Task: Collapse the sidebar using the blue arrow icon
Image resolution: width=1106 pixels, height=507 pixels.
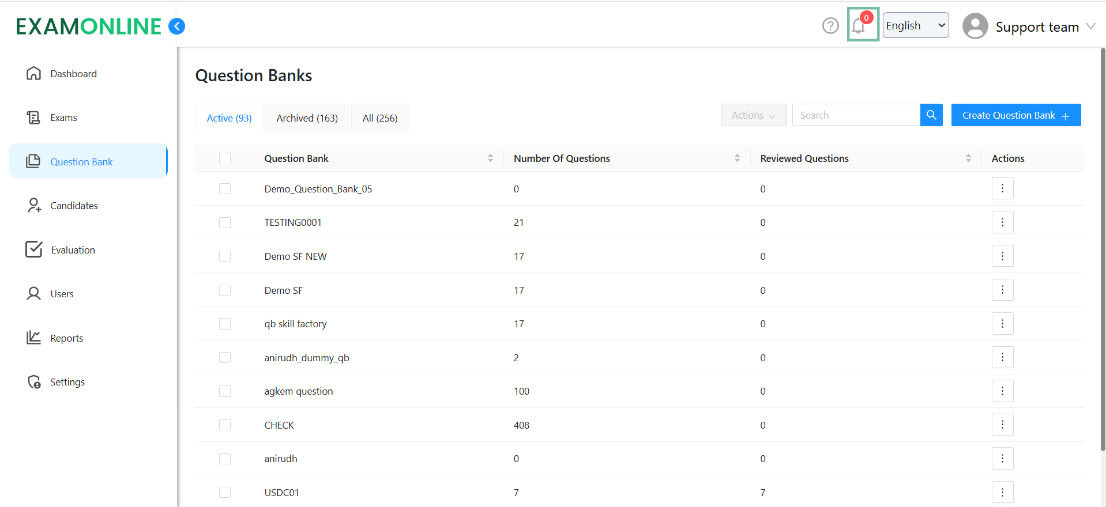Action: point(176,27)
